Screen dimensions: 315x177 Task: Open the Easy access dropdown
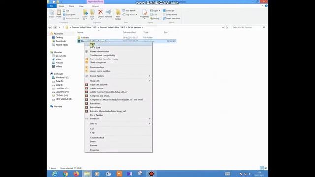(x=130, y=14)
